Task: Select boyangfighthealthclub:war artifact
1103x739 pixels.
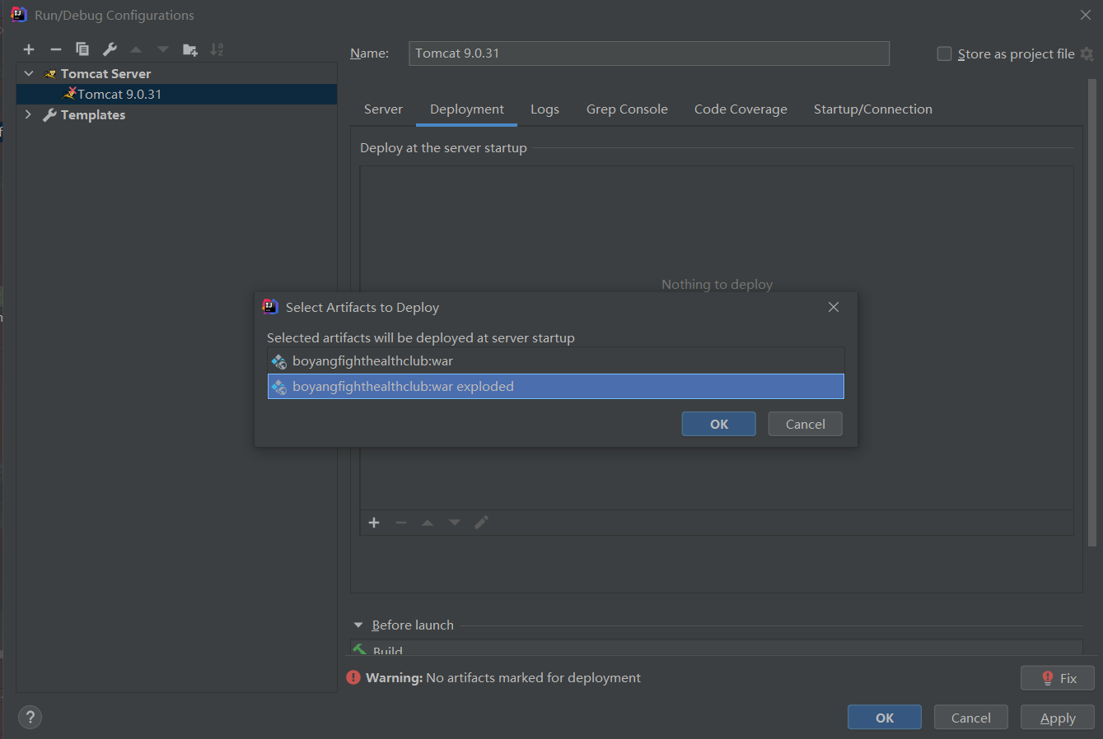Action: [372, 361]
